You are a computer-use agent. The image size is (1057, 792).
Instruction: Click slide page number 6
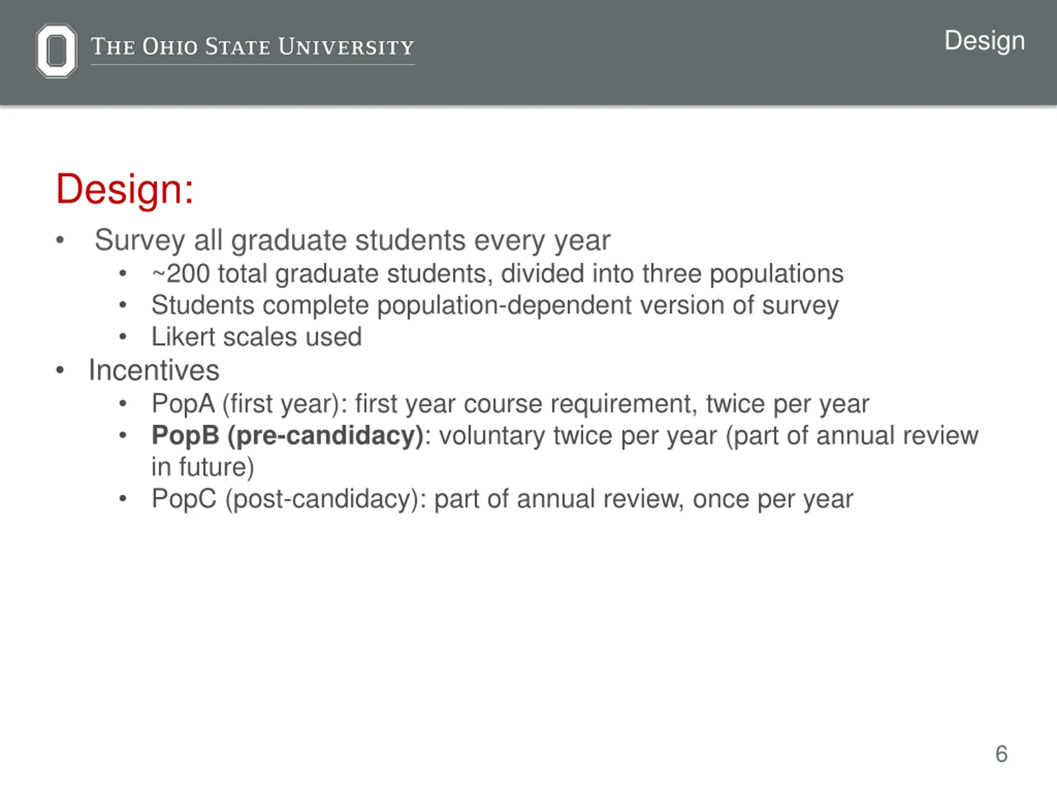click(1002, 754)
